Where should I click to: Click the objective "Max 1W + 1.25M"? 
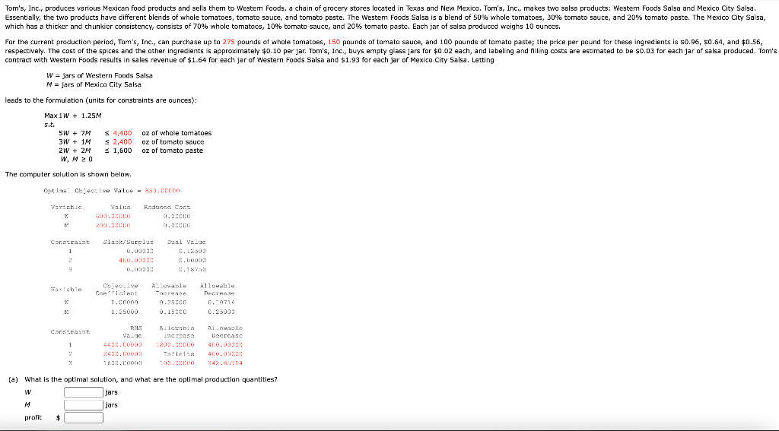[73, 116]
